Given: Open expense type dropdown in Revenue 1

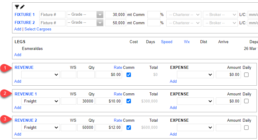Looking at the screenshot, I should (195, 101).
